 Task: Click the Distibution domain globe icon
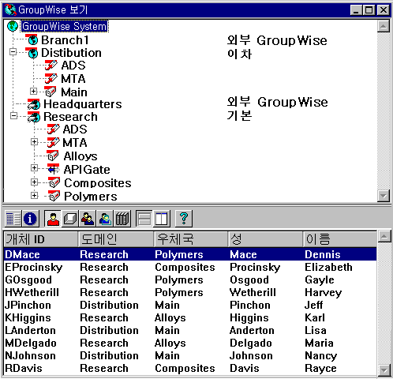pos(32,53)
